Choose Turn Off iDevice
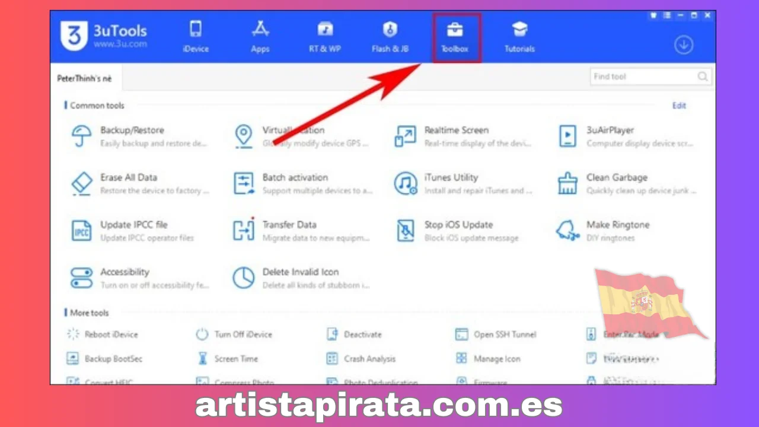 [234, 334]
